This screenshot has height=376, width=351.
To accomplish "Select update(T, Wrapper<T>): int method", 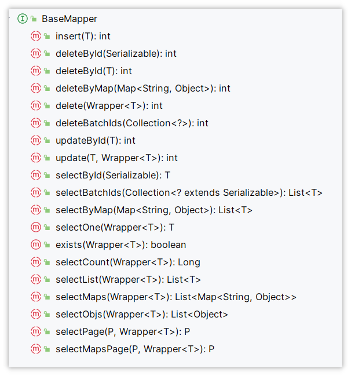I will [x=116, y=158].
